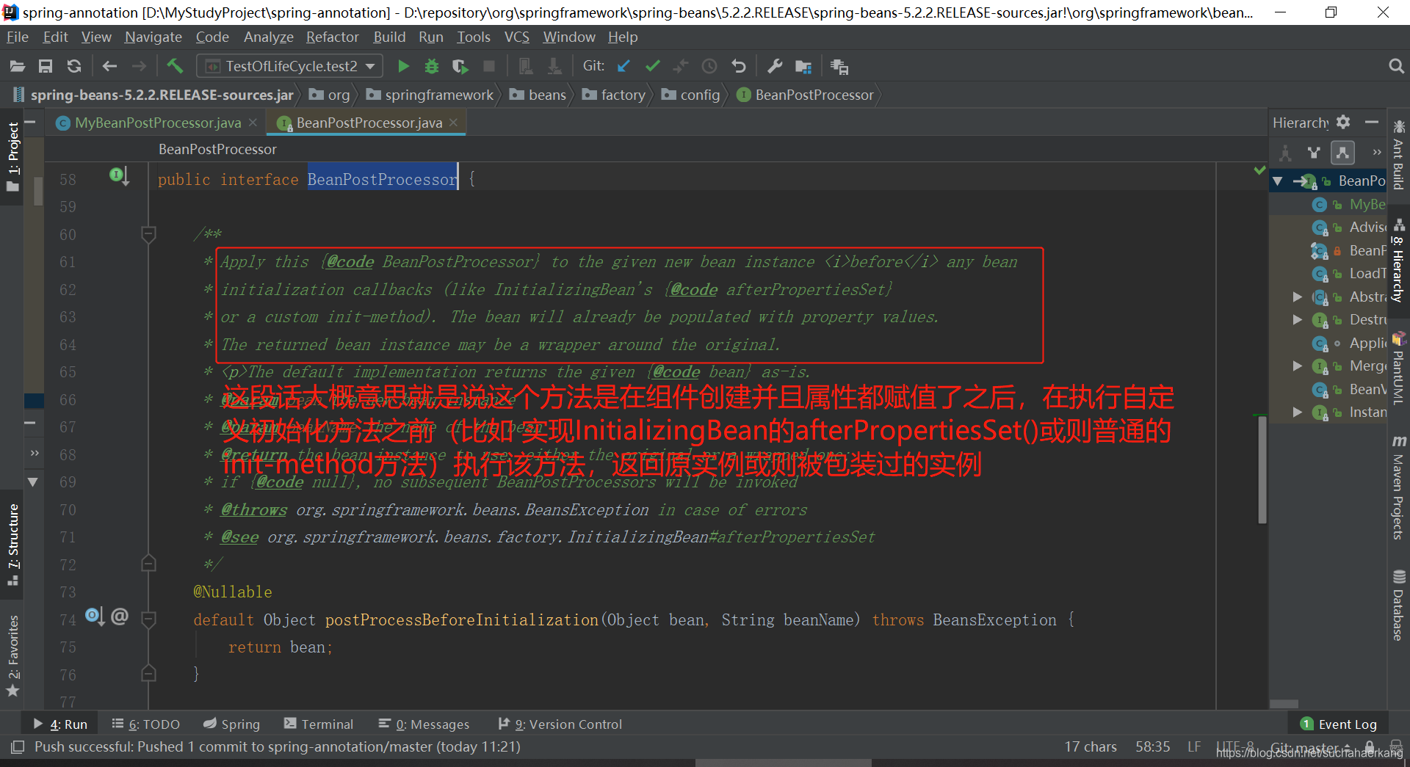Click the Hierarchy panel horizontal scrollbar
Screen dimensions: 1410x767
[x=1284, y=703]
